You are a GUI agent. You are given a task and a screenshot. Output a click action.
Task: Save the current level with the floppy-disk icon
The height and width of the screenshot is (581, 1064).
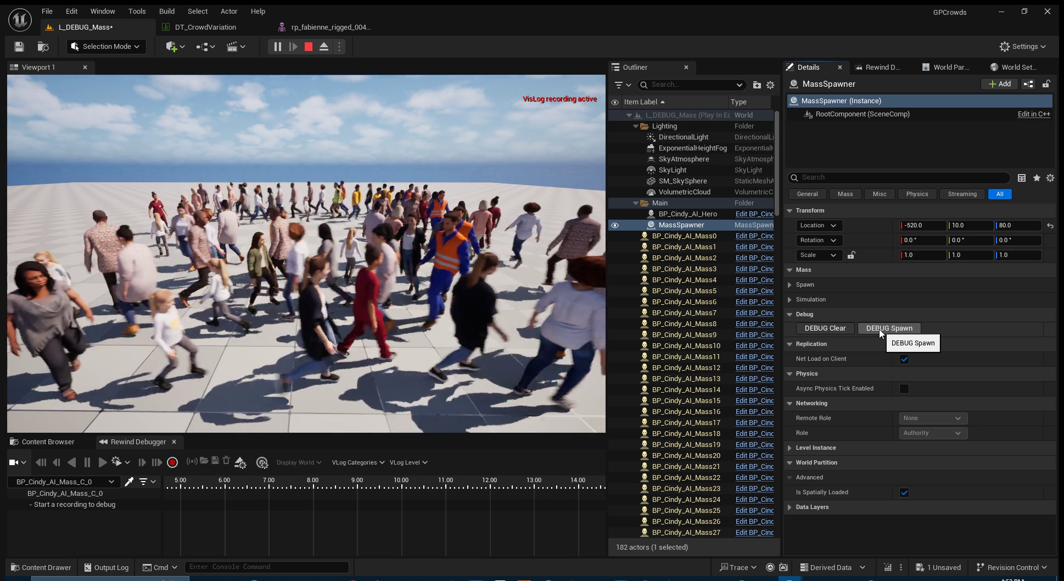tap(19, 47)
